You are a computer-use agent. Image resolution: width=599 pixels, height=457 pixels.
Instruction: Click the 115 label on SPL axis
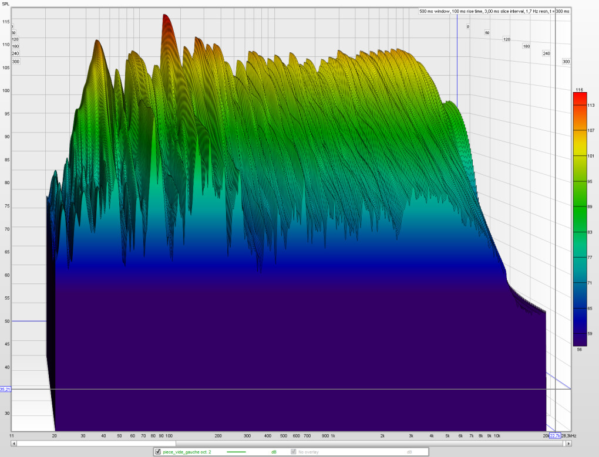[x=6, y=22]
